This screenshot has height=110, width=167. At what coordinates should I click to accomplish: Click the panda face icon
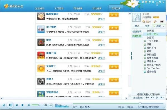pyautogui.click(x=162, y=21)
